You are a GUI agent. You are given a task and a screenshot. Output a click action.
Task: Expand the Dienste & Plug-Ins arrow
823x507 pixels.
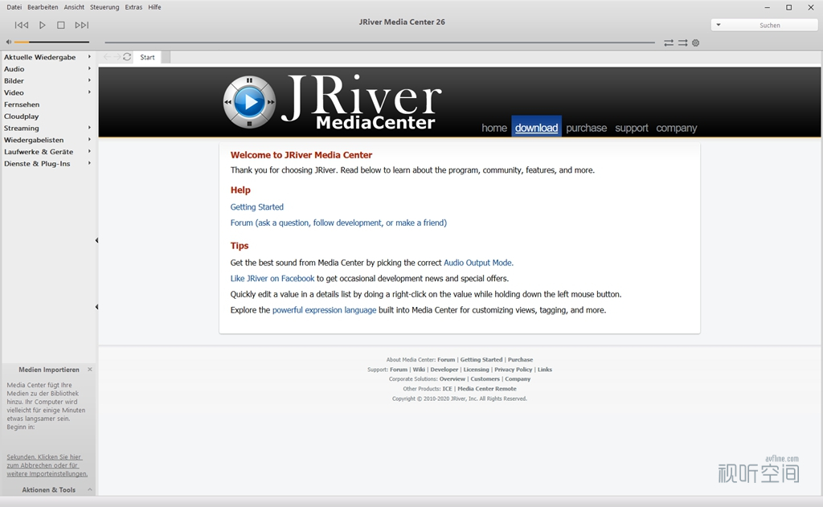point(89,163)
